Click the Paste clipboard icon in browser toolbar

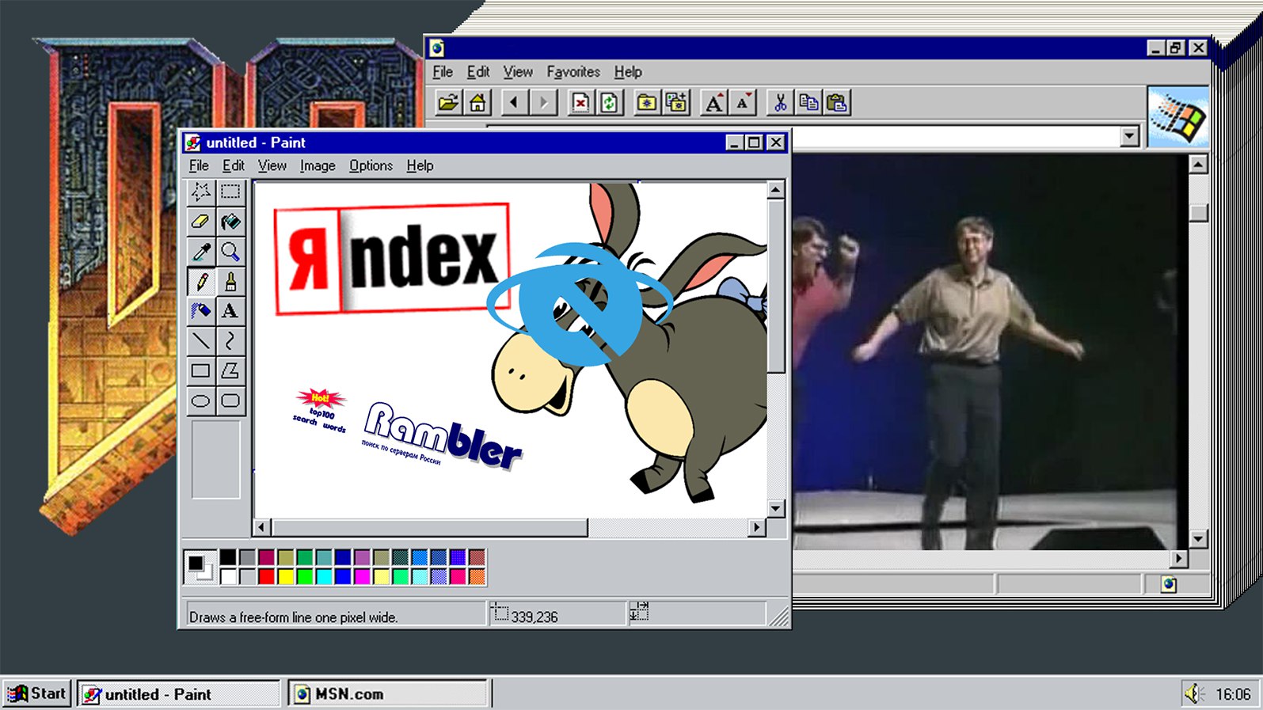click(x=837, y=103)
